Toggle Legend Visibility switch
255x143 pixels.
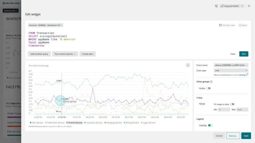[210, 126]
